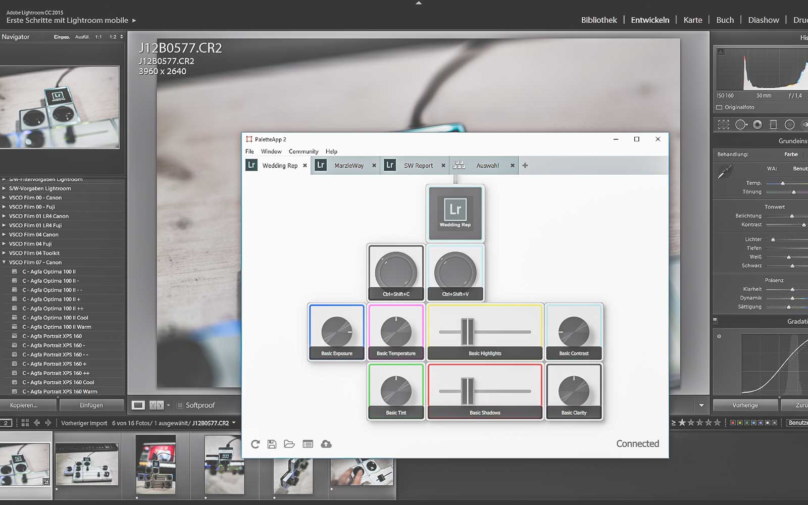Screen dimensions: 808x505
Task: Enable the Softproof checkbox
Action: point(180,405)
